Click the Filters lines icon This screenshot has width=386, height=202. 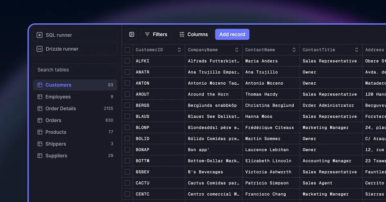click(147, 34)
